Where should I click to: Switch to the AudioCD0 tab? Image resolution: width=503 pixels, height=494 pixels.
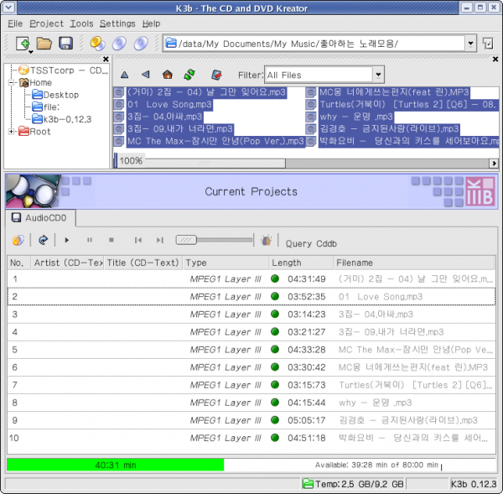41,218
